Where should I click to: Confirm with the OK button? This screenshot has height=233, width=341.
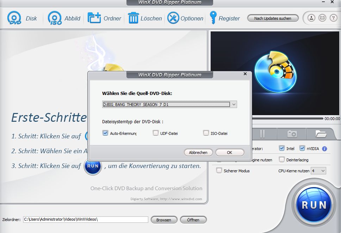(230, 153)
